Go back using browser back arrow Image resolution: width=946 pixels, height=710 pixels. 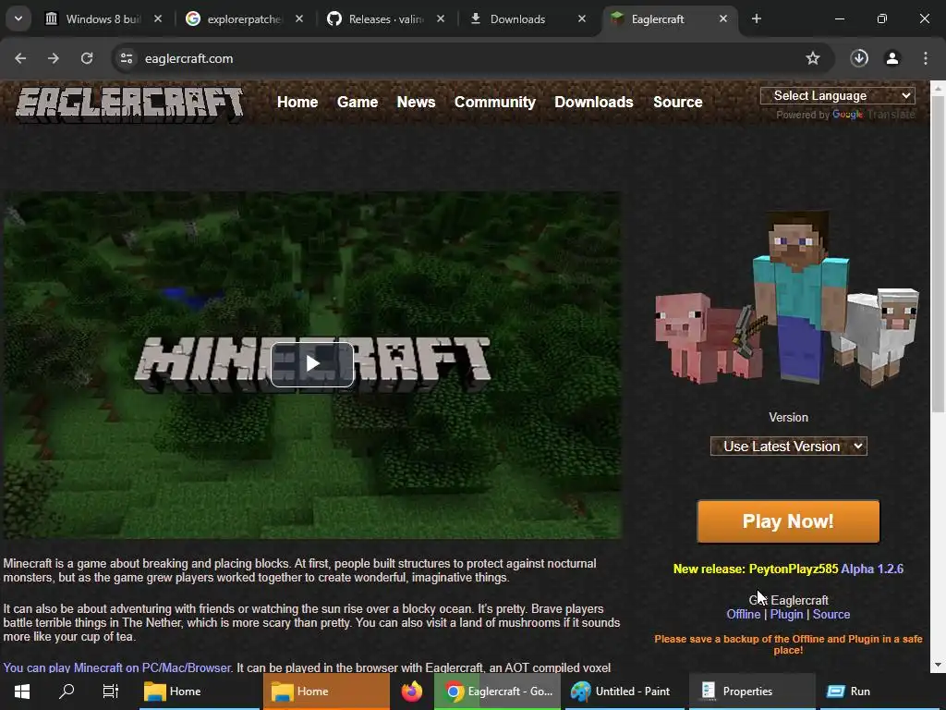click(x=20, y=58)
